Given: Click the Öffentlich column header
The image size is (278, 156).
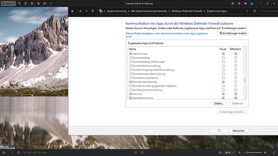Looking at the screenshot, I should coord(235,49).
